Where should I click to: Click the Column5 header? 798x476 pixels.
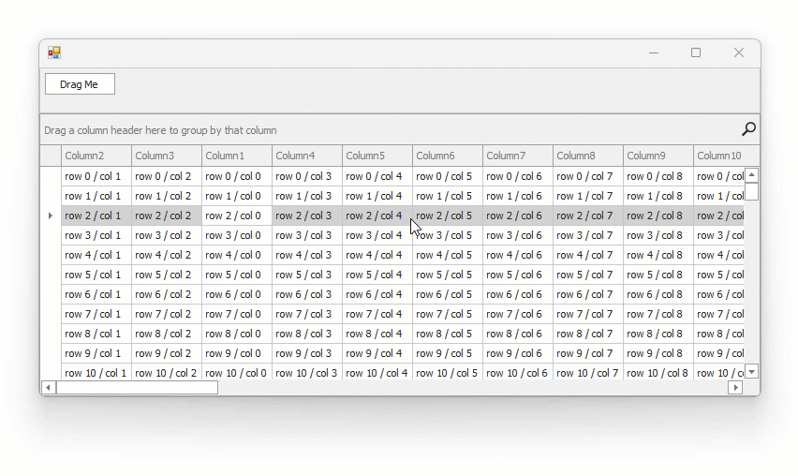click(x=377, y=156)
